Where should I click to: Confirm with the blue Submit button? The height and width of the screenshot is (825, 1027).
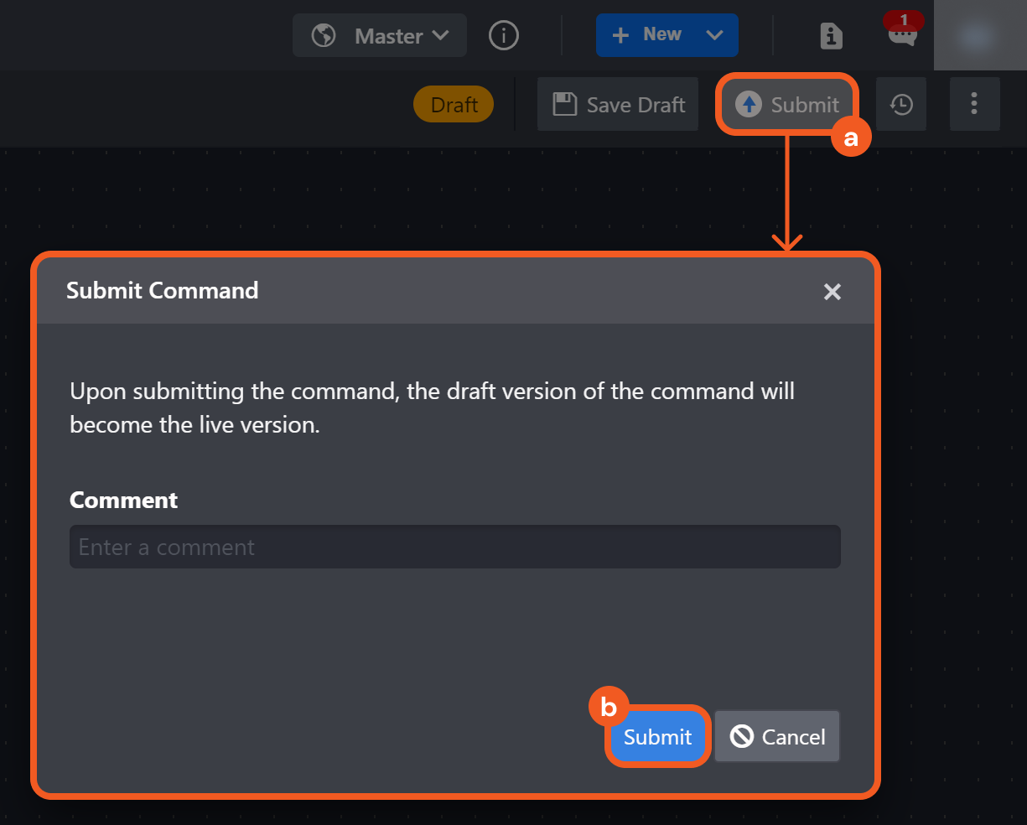click(658, 736)
